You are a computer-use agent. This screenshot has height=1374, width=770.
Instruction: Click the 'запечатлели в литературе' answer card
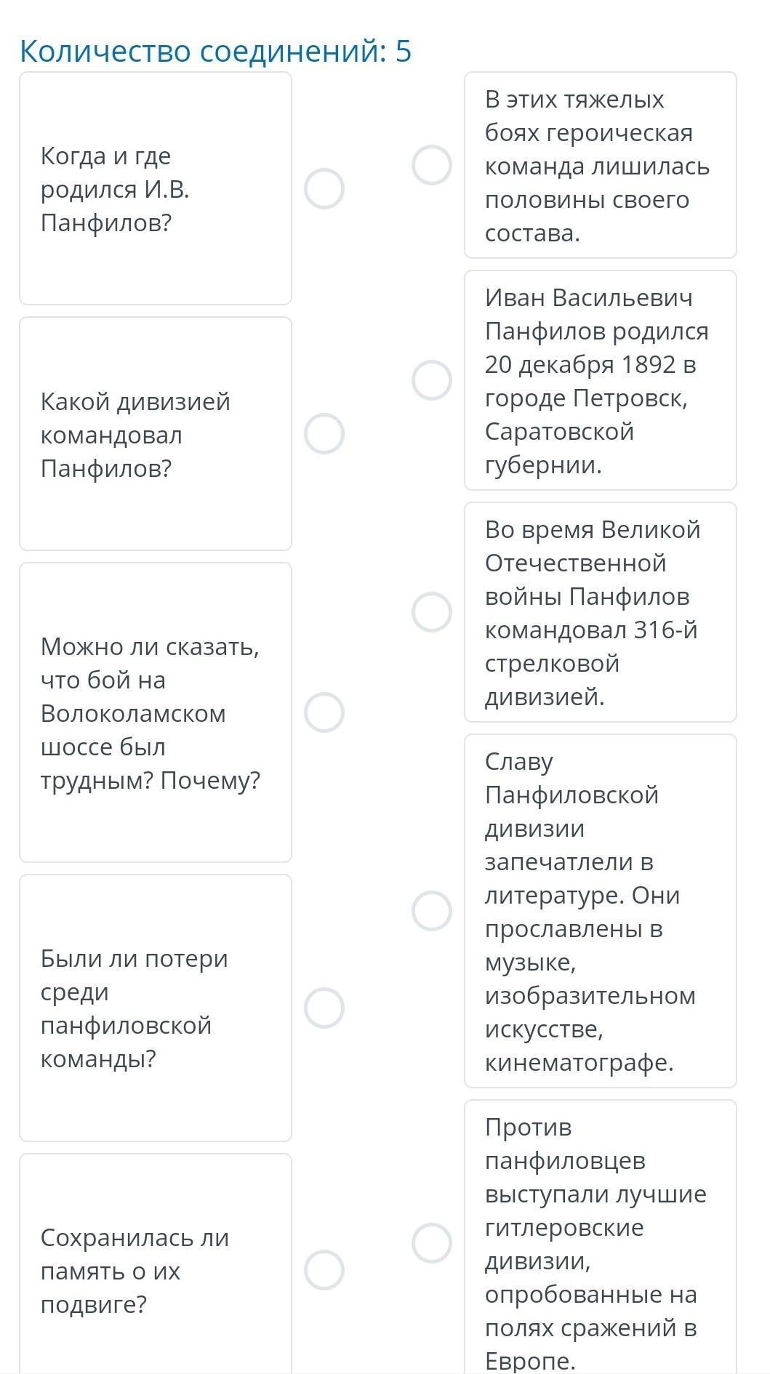click(x=600, y=911)
